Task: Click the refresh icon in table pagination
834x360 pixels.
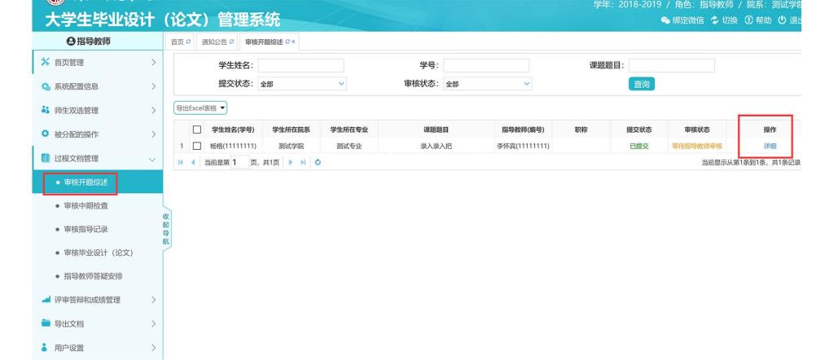Action: pyautogui.click(x=317, y=163)
